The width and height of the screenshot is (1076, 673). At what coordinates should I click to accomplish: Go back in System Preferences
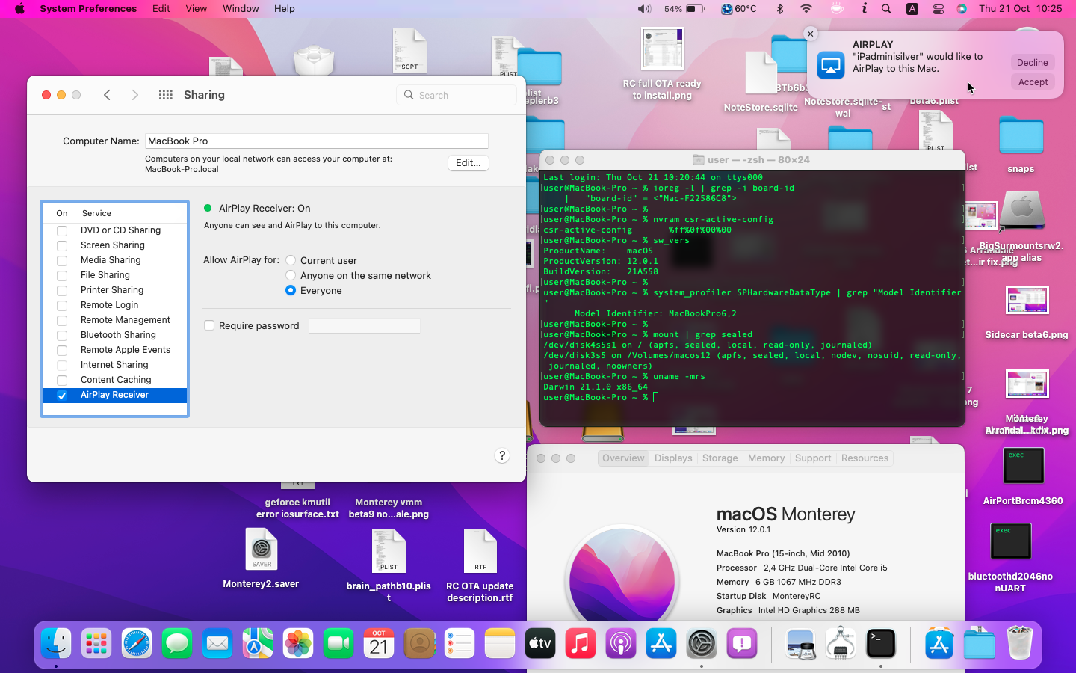[x=108, y=95]
